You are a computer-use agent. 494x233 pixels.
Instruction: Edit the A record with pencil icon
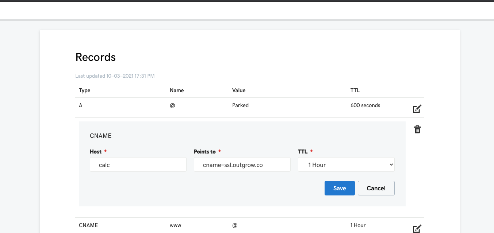(417, 109)
